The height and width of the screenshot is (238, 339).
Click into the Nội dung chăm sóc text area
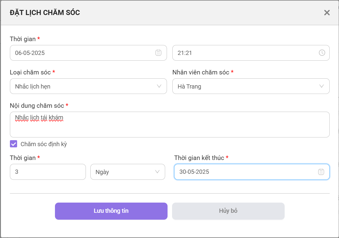(x=170, y=125)
